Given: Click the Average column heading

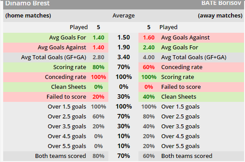Looking at the screenshot, I should (x=124, y=16).
